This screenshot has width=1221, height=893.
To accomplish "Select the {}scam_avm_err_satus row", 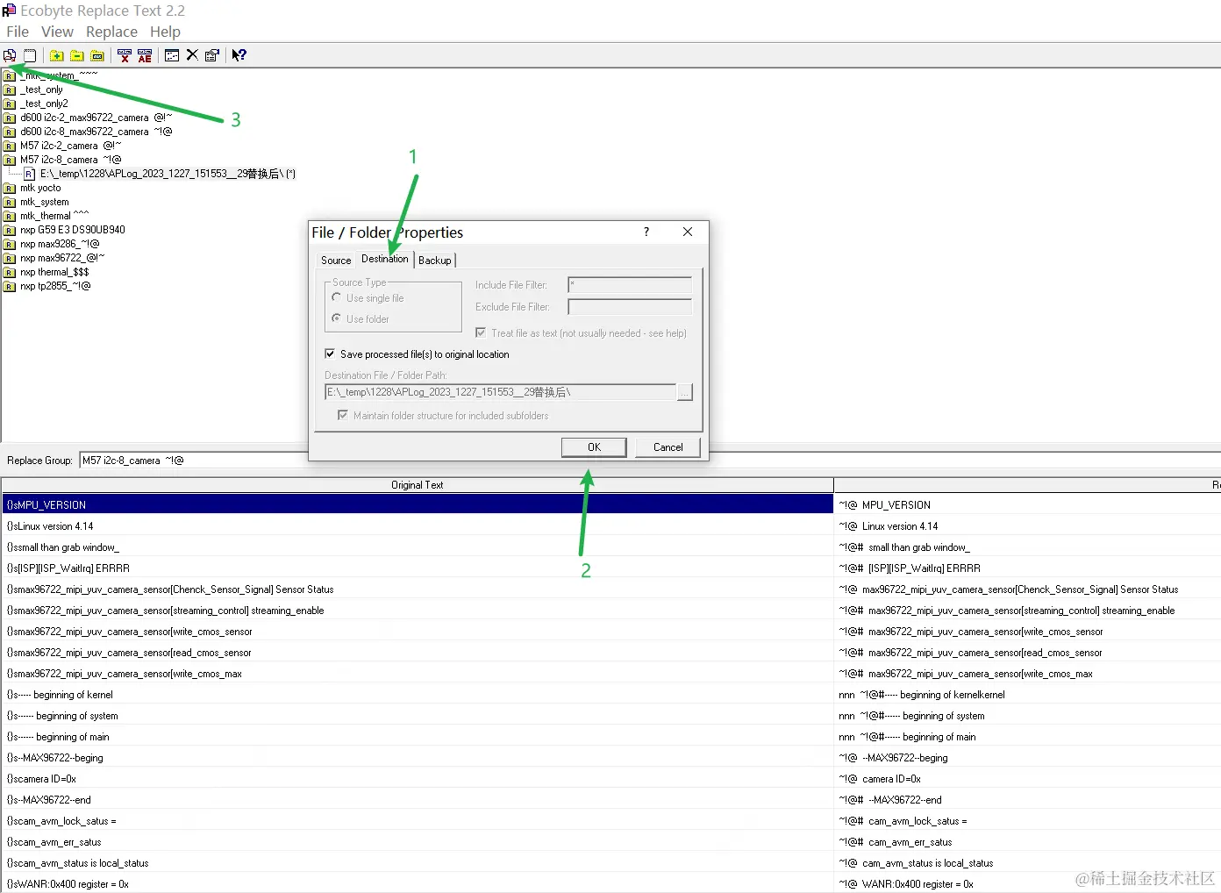I will 418,842.
